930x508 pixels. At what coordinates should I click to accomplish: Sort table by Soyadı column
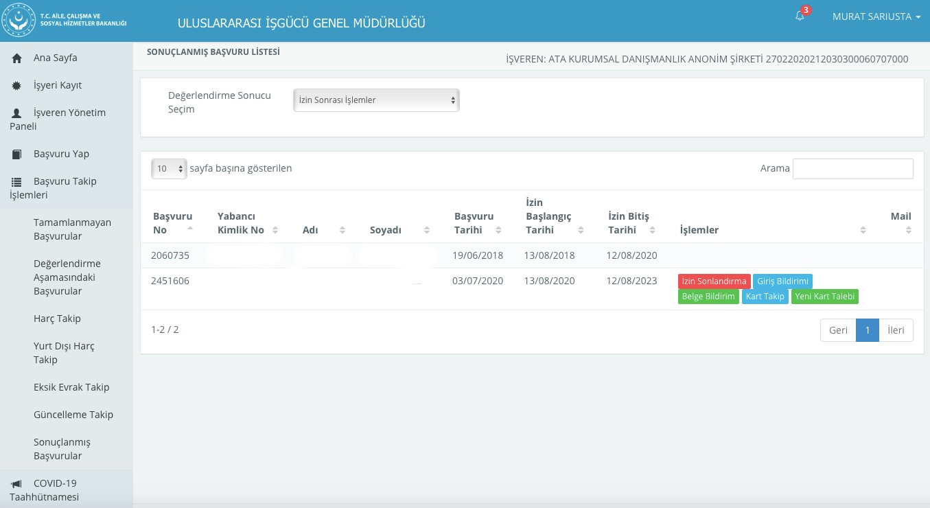(427, 230)
